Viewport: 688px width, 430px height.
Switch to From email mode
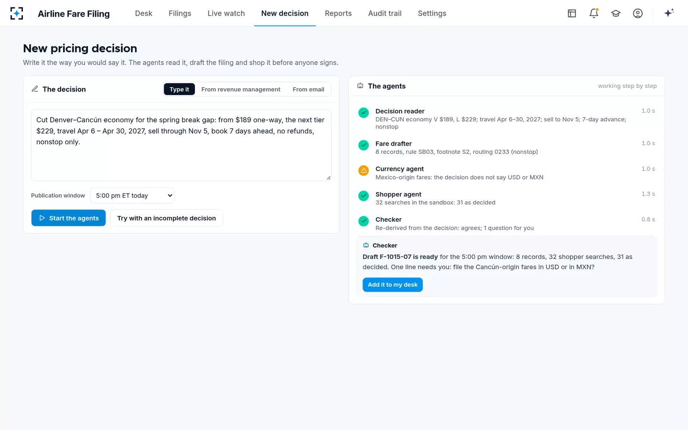(x=309, y=89)
